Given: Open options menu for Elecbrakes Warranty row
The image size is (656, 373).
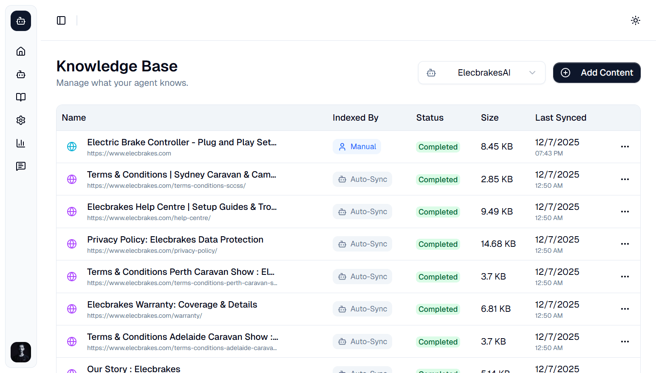Looking at the screenshot, I should click(x=625, y=309).
